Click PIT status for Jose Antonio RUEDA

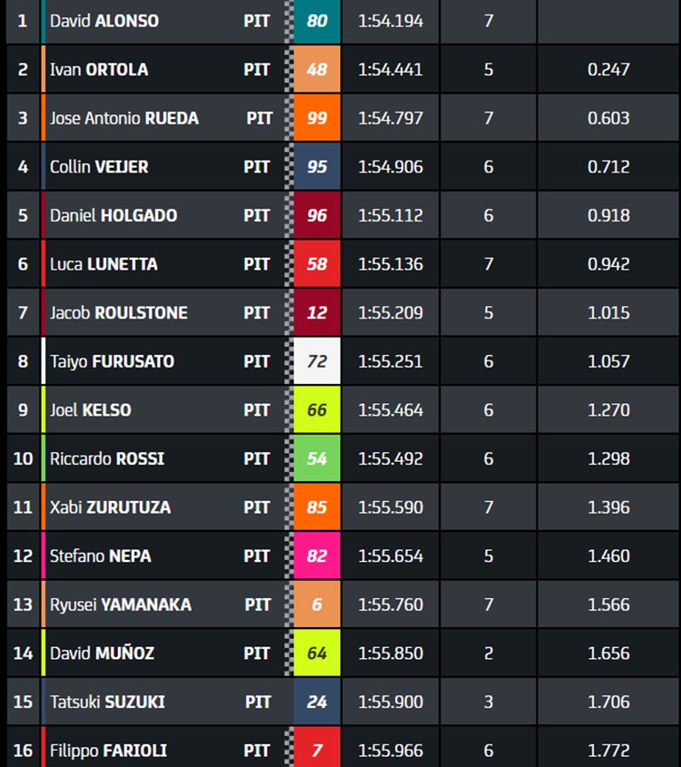pyautogui.click(x=260, y=118)
